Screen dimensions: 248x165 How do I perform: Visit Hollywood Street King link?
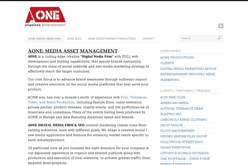[181, 142]
